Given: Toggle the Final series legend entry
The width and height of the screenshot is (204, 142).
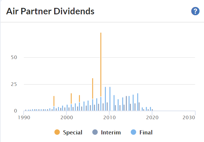Looking at the screenshot, I should 142,132.
